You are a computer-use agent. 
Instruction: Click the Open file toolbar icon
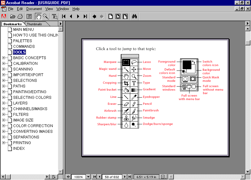pyautogui.click(x=13, y=16)
